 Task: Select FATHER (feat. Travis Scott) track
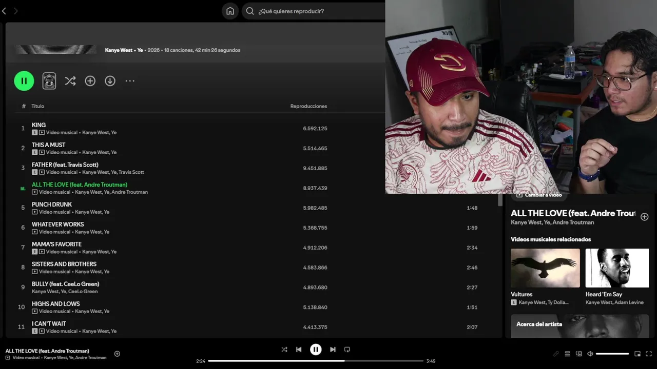tap(65, 165)
